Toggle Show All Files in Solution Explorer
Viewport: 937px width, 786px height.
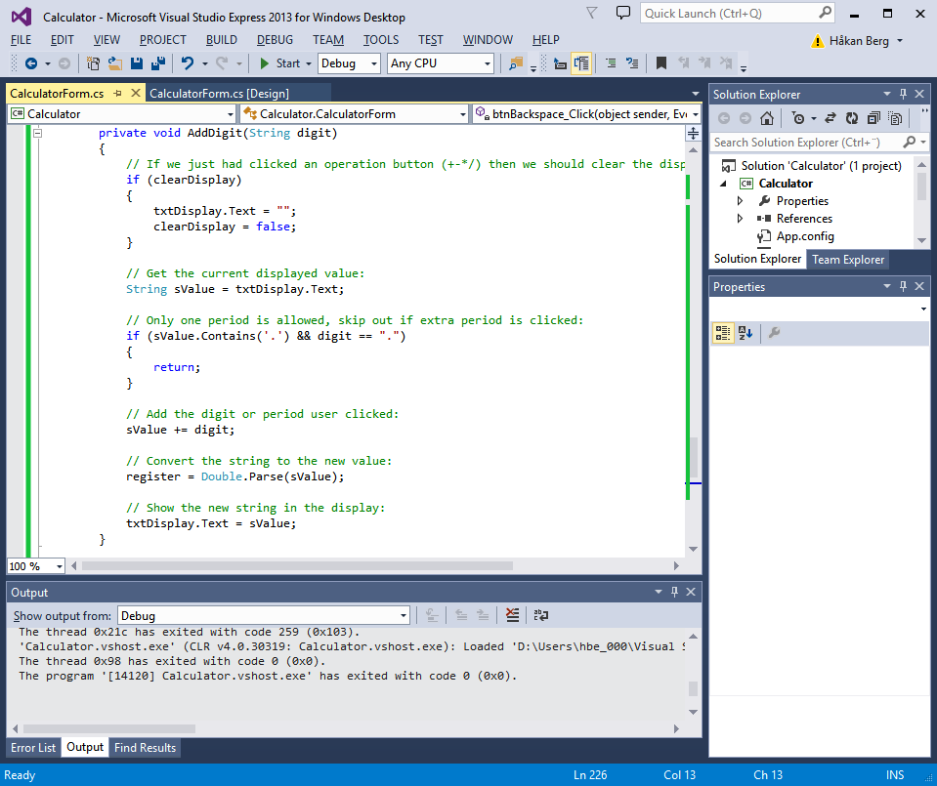pyautogui.click(x=895, y=118)
